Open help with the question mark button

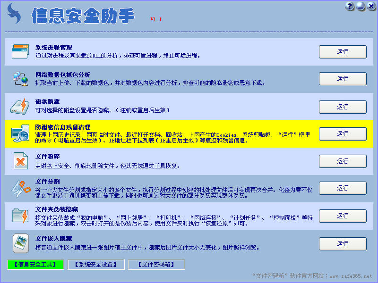point(349,7)
